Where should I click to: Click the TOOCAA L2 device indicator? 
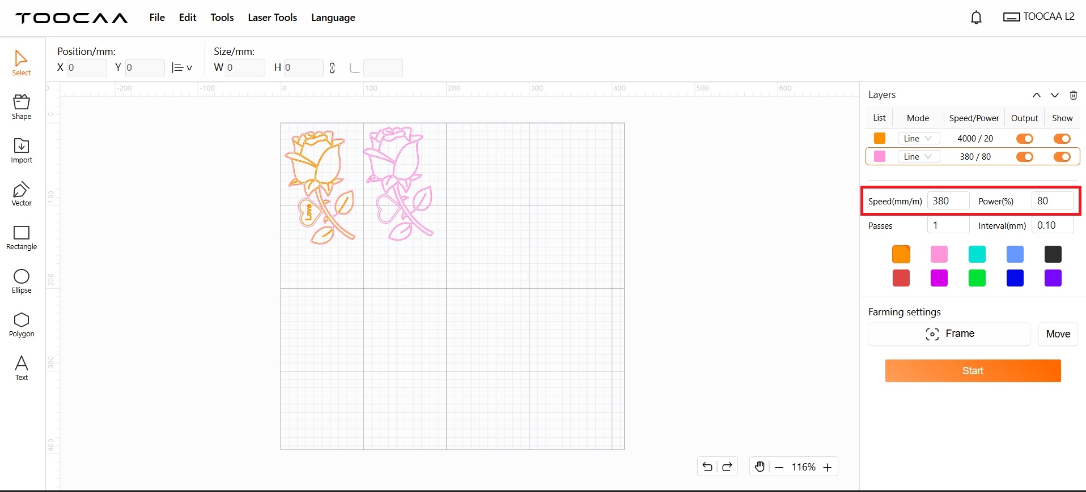pyautogui.click(x=1039, y=17)
